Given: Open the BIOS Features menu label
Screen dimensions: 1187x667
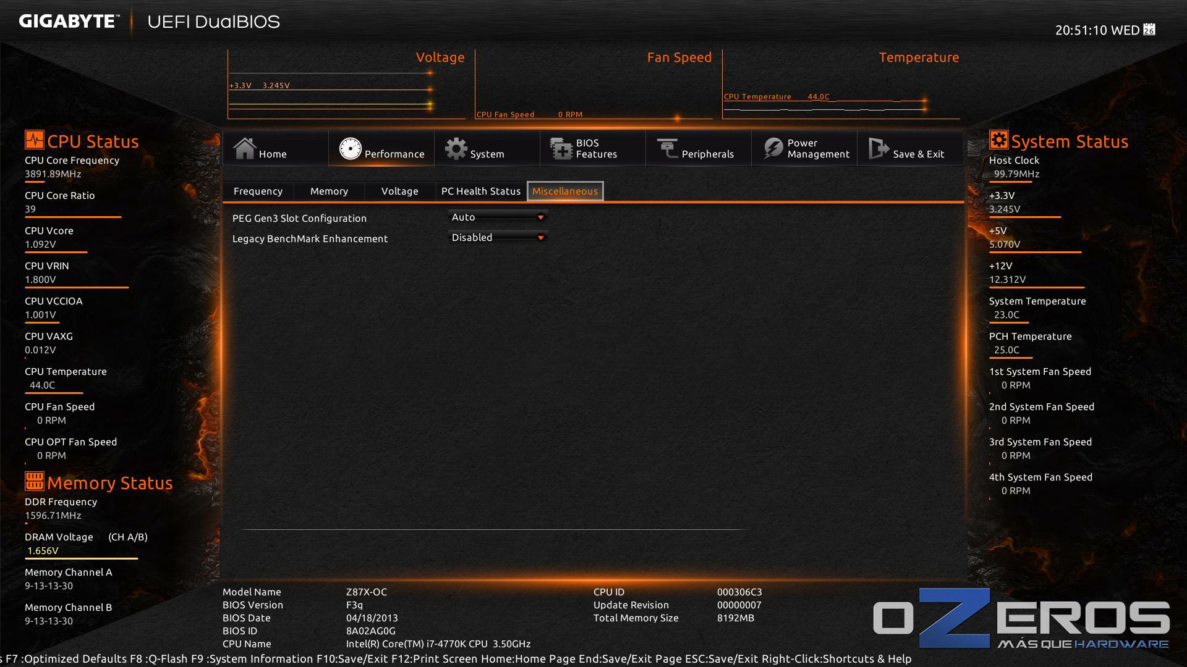Looking at the screenshot, I should click(x=597, y=148).
